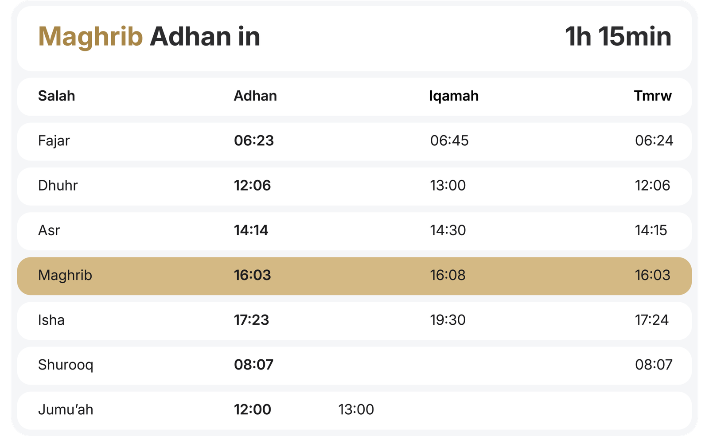Click Asr tomorrow time 14:15
This screenshot has height=436, width=709.
coord(651,230)
